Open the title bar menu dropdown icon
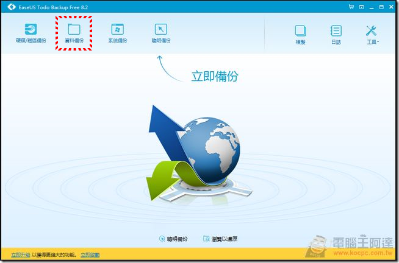399x263 pixels. point(361,7)
